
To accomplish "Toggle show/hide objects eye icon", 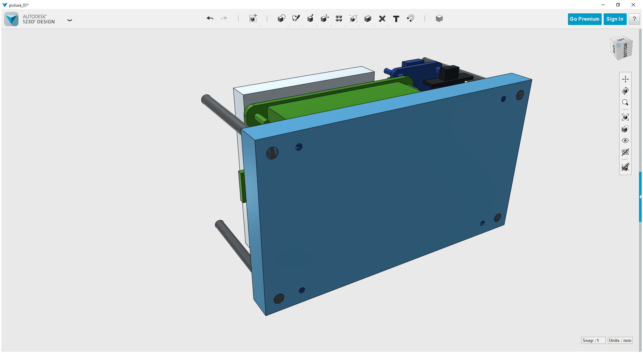I will click(625, 140).
